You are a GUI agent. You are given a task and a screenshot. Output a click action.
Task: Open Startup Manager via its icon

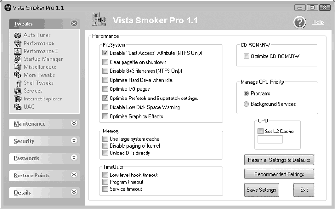[x=18, y=59]
